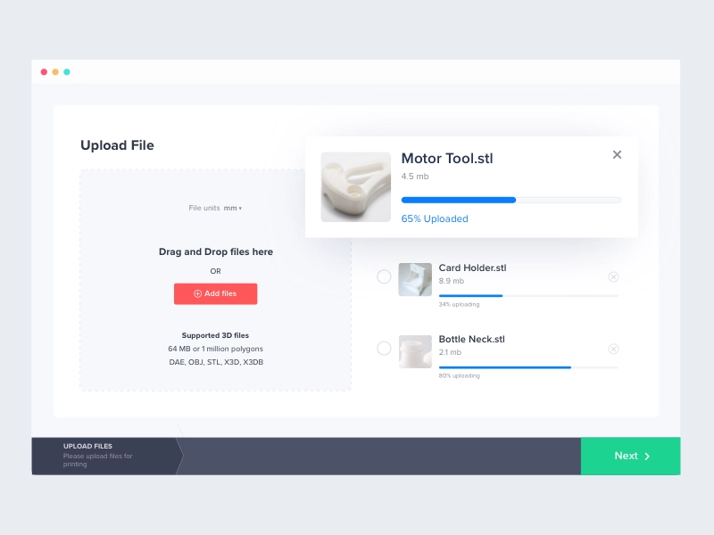This screenshot has width=714, height=535.
Task: Click the plus icon inside Add files button
Action: 198,293
